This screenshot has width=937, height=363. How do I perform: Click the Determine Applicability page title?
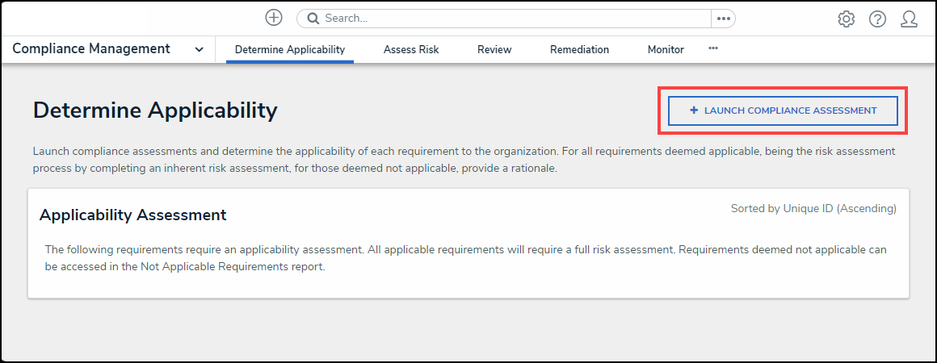[x=155, y=111]
